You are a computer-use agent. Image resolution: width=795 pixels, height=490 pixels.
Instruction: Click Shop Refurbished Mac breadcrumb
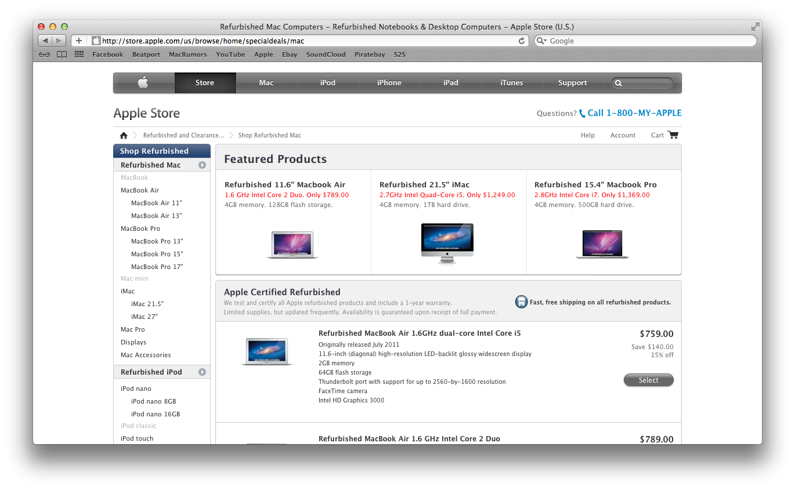[270, 135]
